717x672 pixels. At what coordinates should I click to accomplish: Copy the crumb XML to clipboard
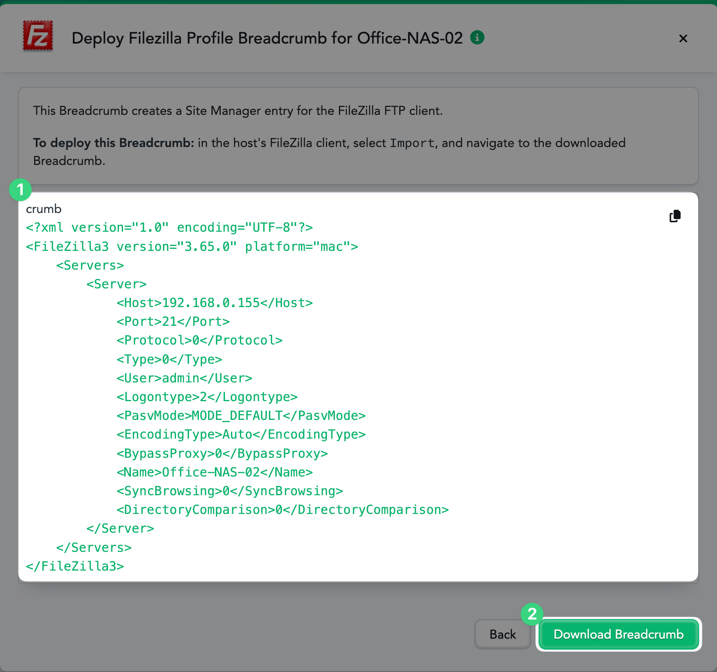675,216
